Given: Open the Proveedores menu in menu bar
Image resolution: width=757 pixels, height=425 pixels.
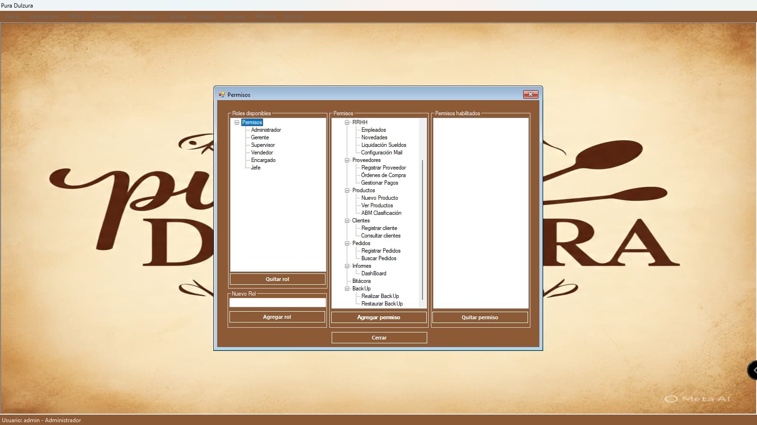Looking at the screenshot, I should (x=107, y=17).
